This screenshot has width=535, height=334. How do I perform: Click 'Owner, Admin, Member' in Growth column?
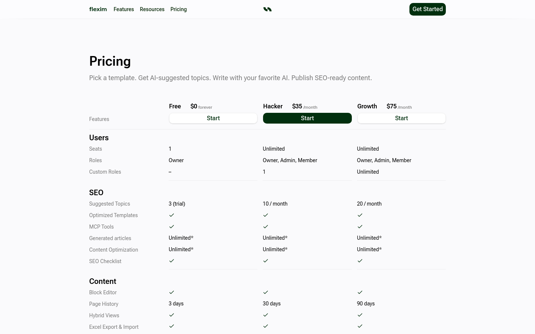tap(384, 160)
